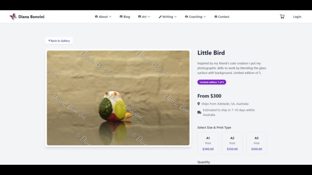The height and width of the screenshot is (175, 312).
Task: Click the Adelaide location pin icon
Action: coord(199,104)
